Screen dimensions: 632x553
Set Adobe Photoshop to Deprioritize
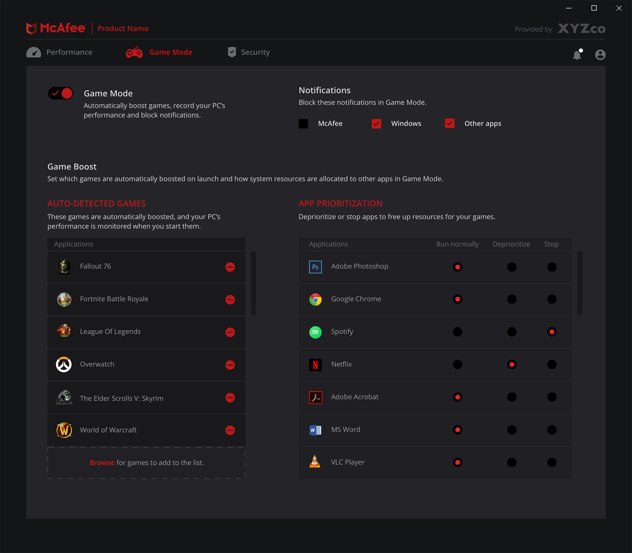pyautogui.click(x=512, y=267)
